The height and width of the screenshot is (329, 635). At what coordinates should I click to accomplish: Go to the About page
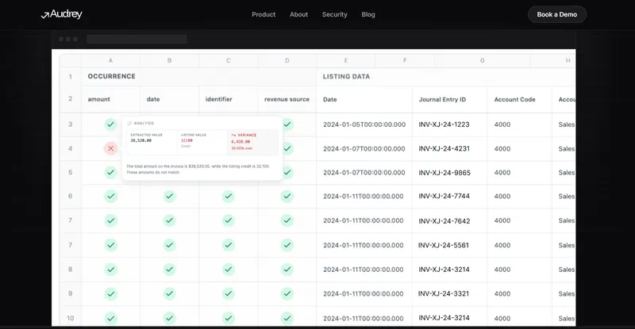(299, 14)
